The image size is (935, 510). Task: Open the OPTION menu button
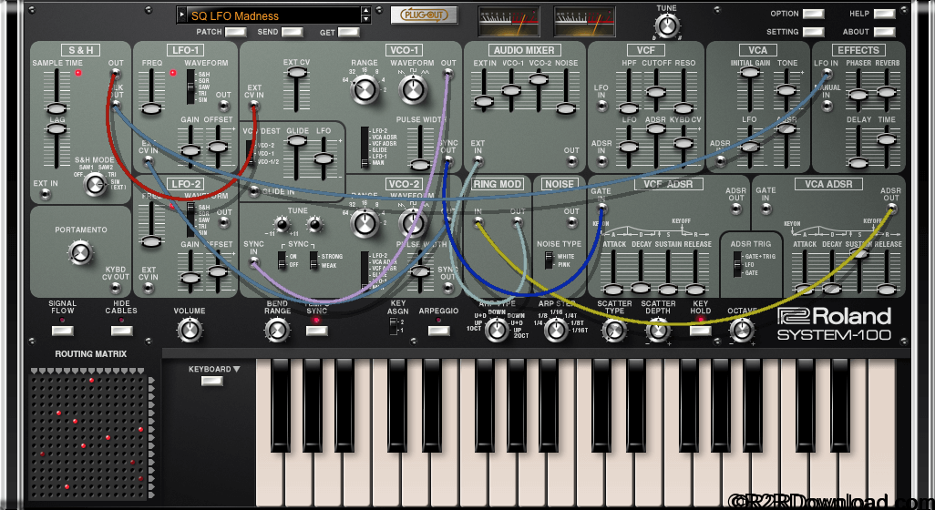[814, 14]
